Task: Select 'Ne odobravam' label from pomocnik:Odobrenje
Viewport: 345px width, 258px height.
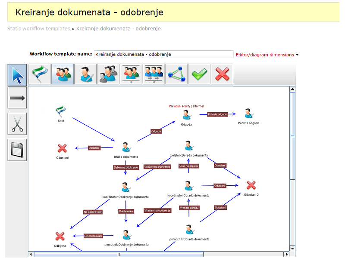Action: pyautogui.click(x=93, y=236)
